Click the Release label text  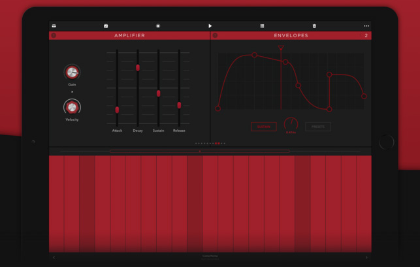click(179, 131)
